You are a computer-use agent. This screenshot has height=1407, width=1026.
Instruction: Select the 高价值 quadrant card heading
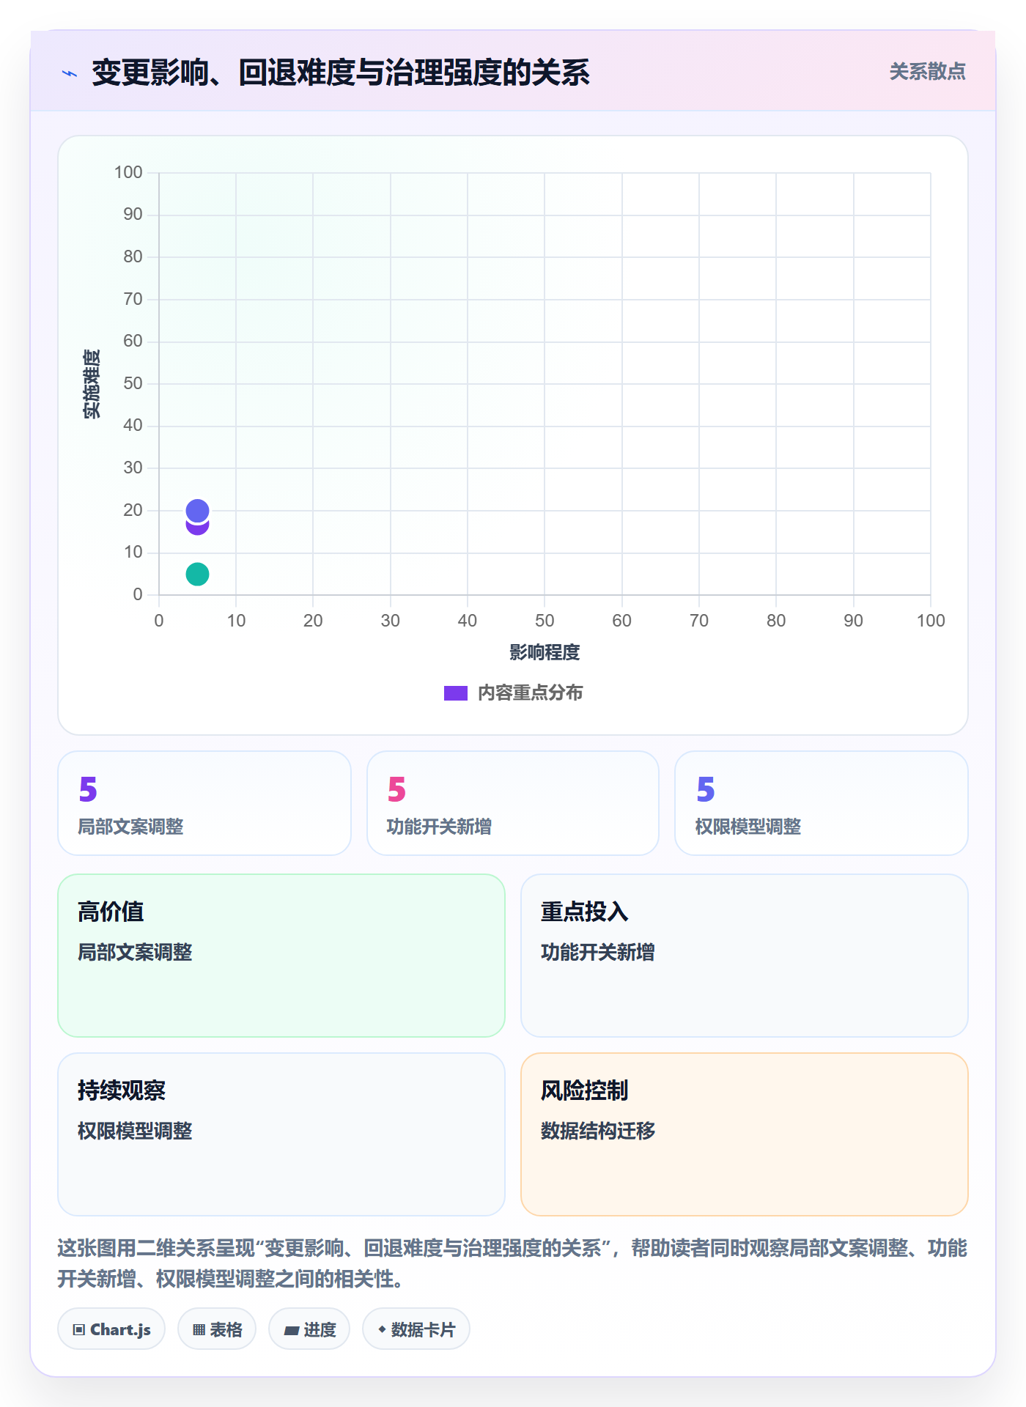point(111,912)
